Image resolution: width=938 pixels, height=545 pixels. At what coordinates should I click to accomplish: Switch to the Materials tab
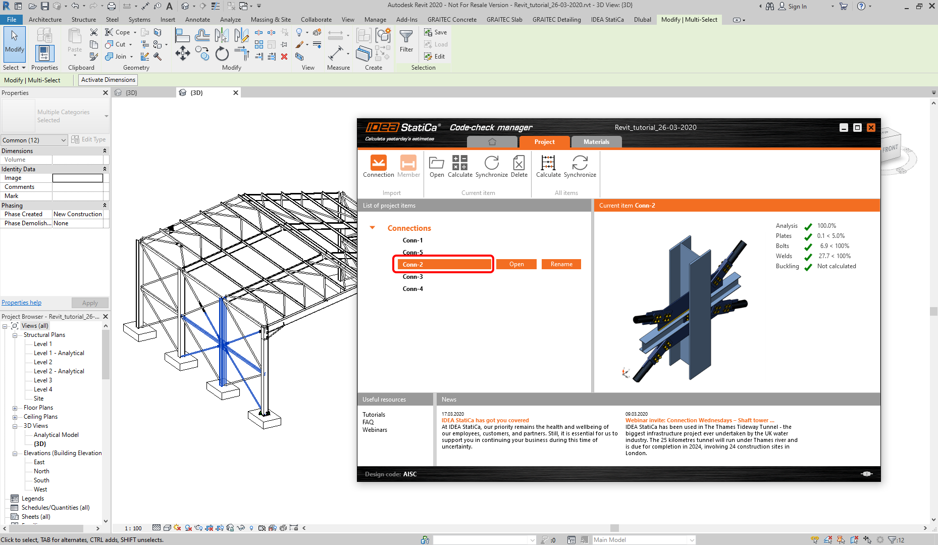596,142
